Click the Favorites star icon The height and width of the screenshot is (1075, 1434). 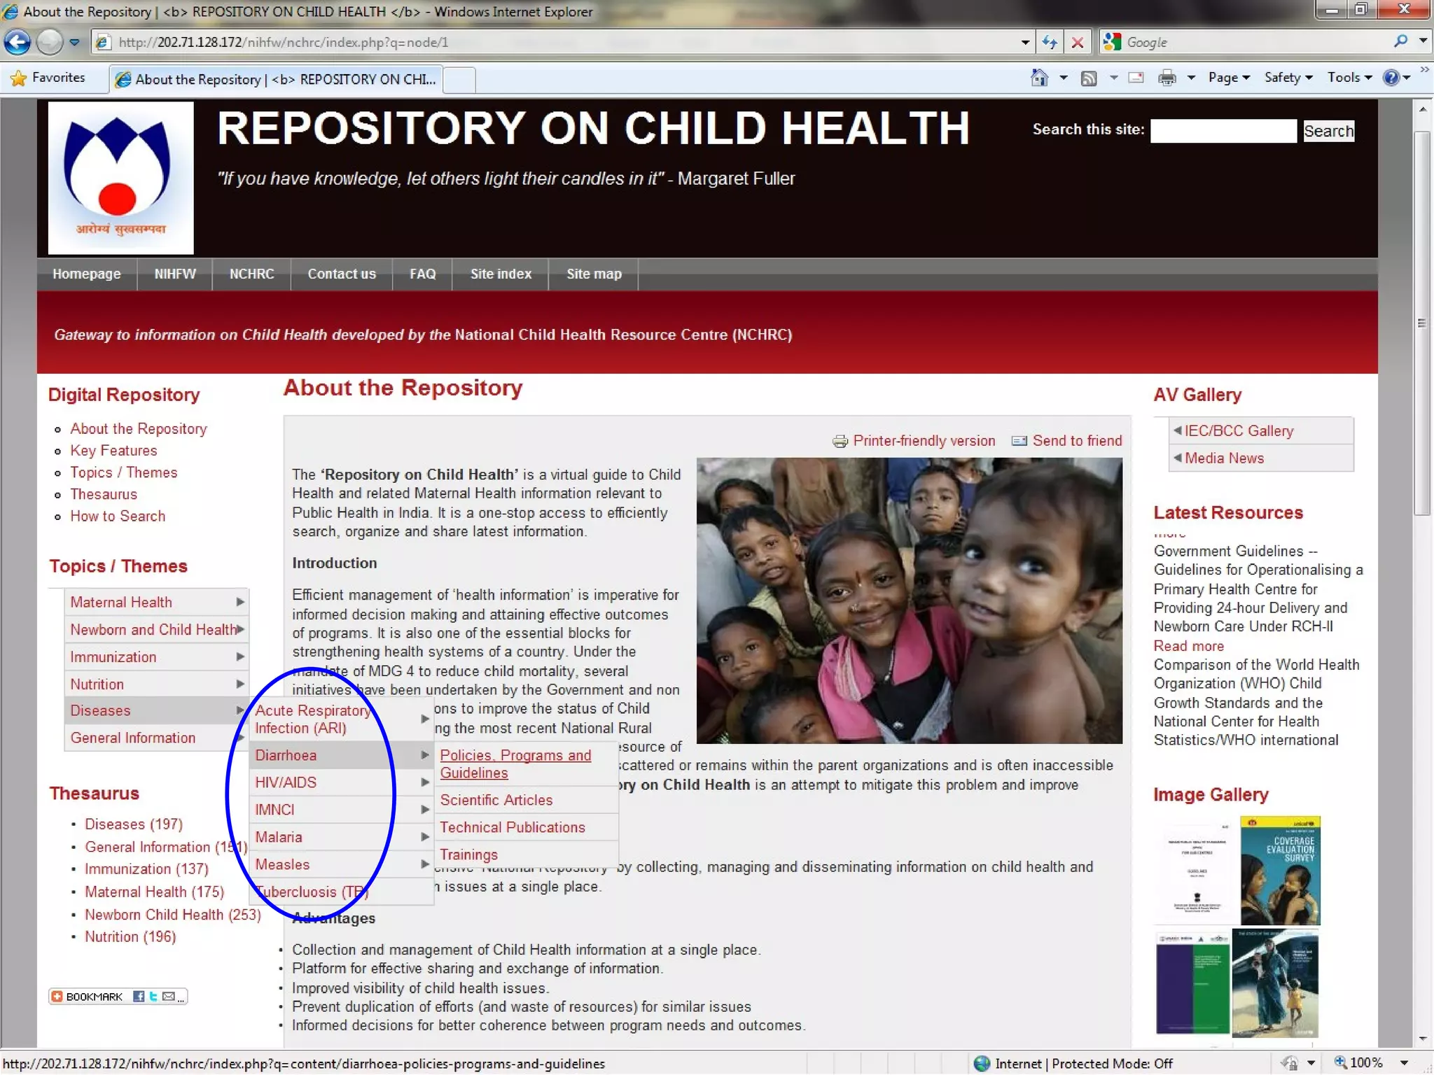(19, 78)
